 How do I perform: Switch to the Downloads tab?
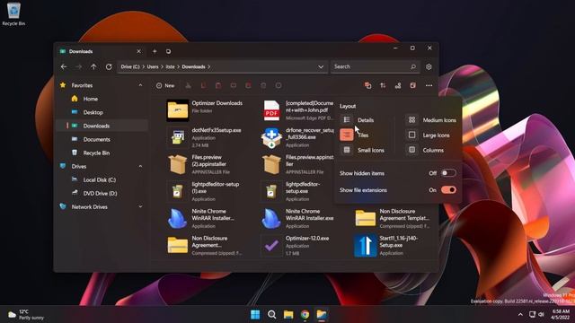click(x=101, y=51)
